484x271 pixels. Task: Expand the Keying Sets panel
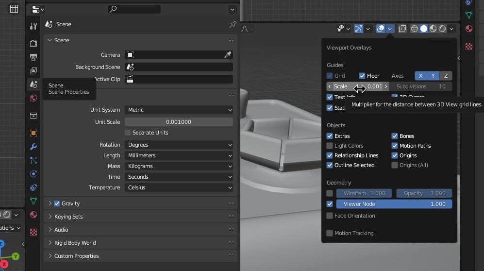click(68, 217)
